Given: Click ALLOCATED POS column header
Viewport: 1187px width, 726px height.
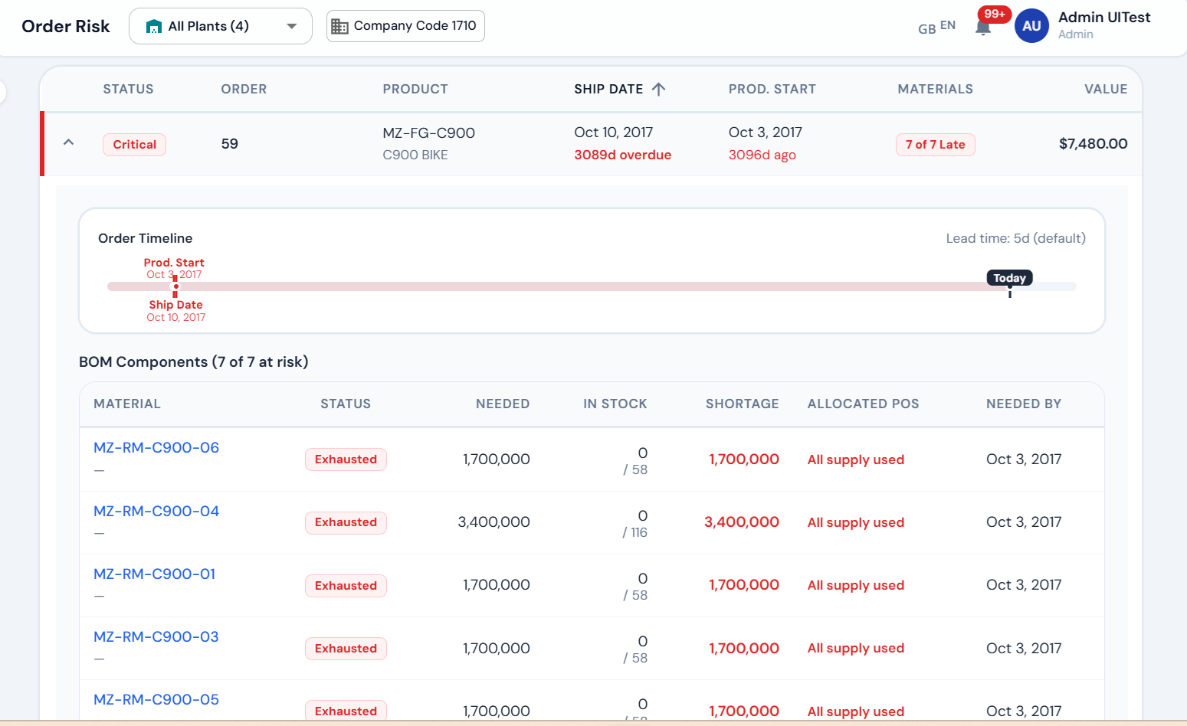Looking at the screenshot, I should (x=863, y=404).
